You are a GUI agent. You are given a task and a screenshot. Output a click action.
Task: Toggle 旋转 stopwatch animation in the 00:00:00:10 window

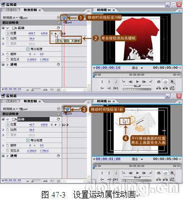(7, 54)
